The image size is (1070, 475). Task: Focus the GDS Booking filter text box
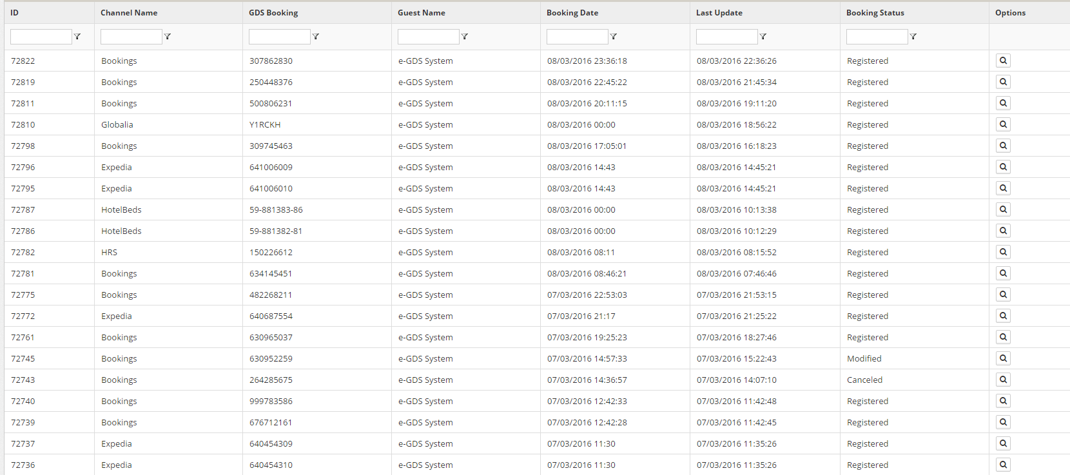pos(280,37)
